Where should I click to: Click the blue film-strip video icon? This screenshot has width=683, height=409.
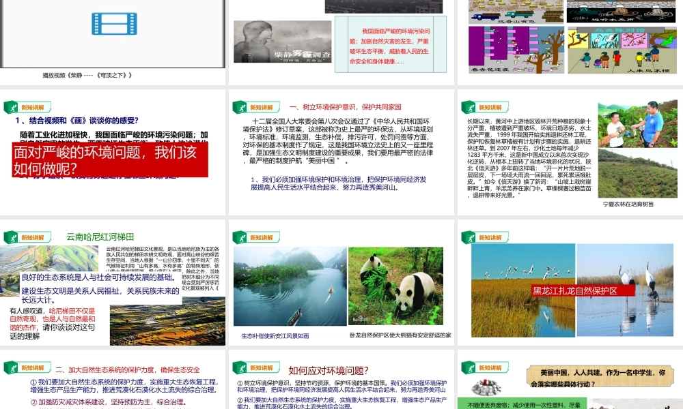point(114,23)
